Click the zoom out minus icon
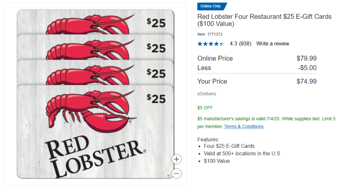343x189 pixels. coord(177,174)
